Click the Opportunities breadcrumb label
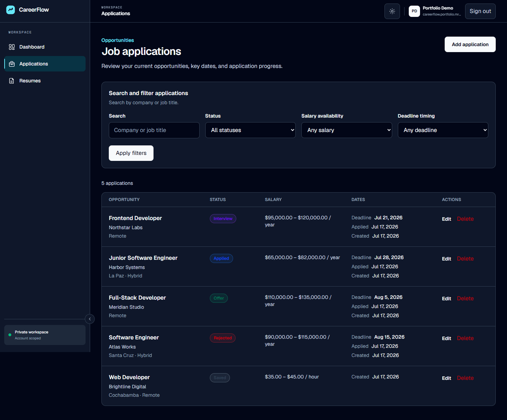Image resolution: width=507 pixels, height=420 pixels. (118, 40)
